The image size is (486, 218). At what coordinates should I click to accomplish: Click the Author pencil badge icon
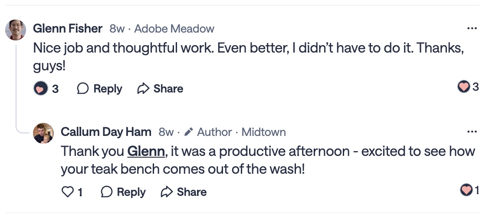click(x=188, y=132)
